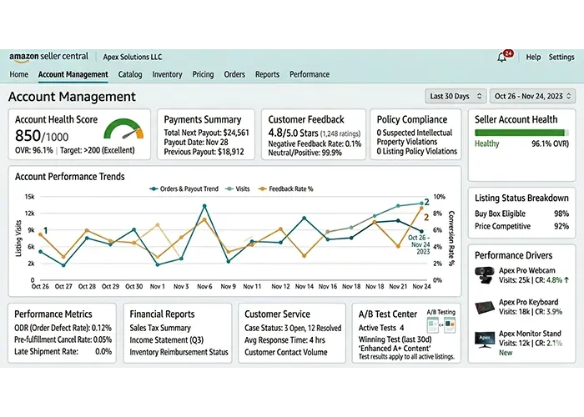Open the Sales Tax Summary report
The width and height of the screenshot is (584, 417).
(x=160, y=328)
